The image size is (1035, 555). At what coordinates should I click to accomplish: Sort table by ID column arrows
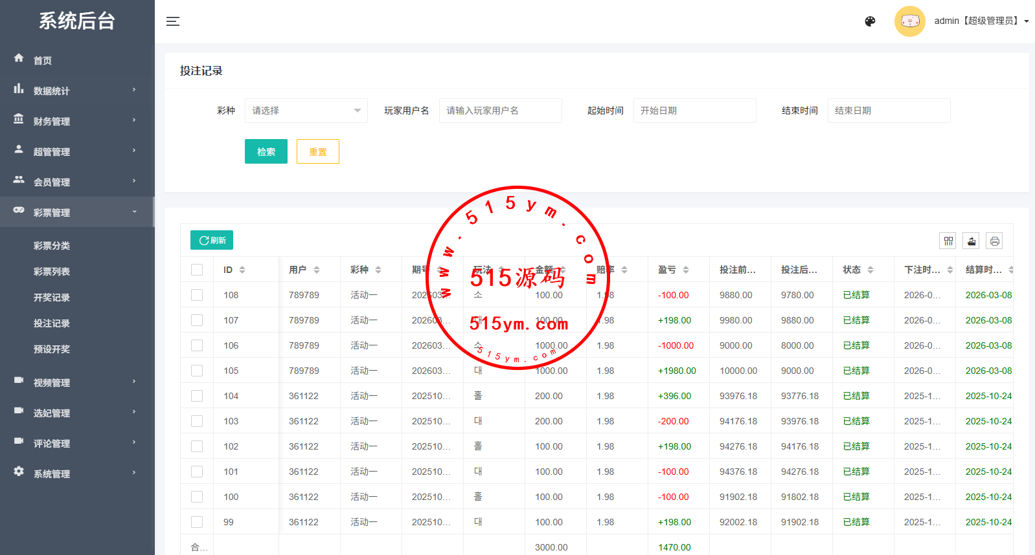tap(242, 270)
